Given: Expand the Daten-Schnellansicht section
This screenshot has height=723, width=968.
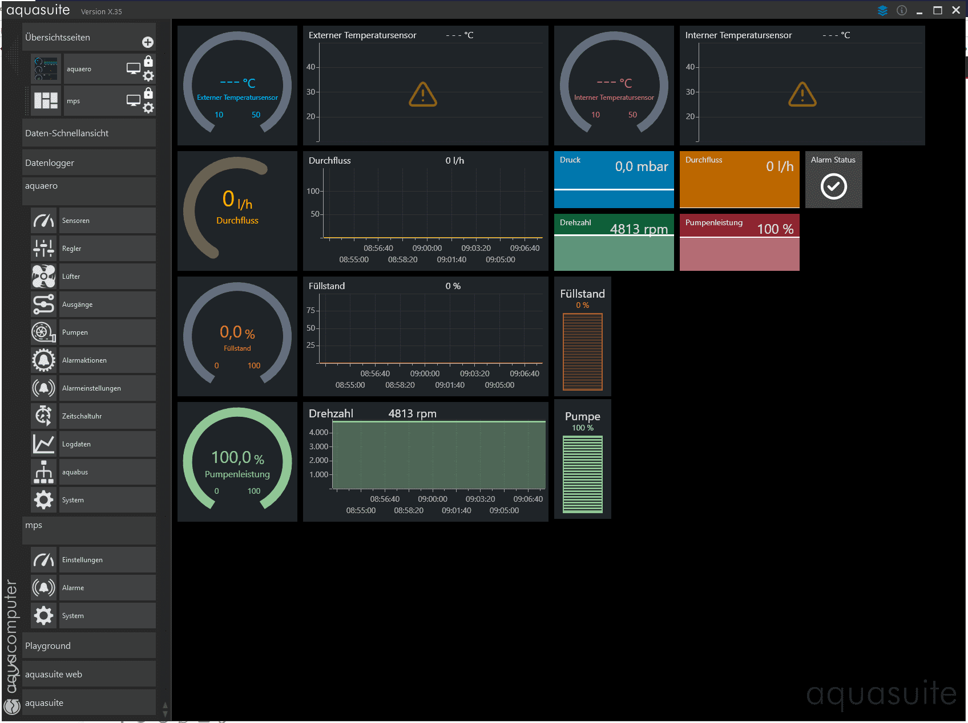Looking at the screenshot, I should pyautogui.click(x=89, y=133).
